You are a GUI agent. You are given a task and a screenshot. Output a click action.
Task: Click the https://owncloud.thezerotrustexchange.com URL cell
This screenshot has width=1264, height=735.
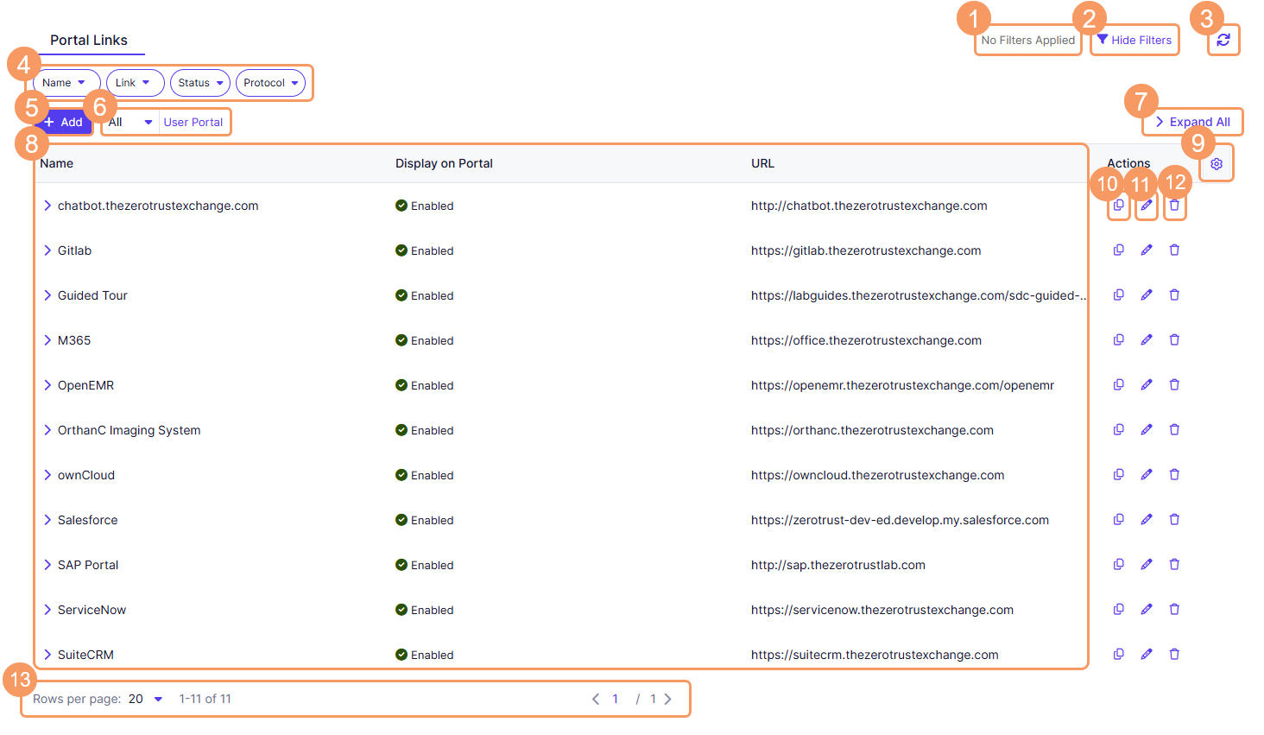pos(878,475)
